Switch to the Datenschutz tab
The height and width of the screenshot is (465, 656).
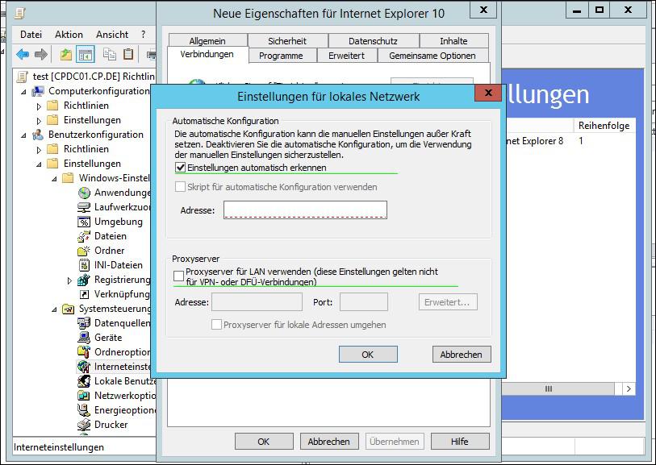pos(373,40)
